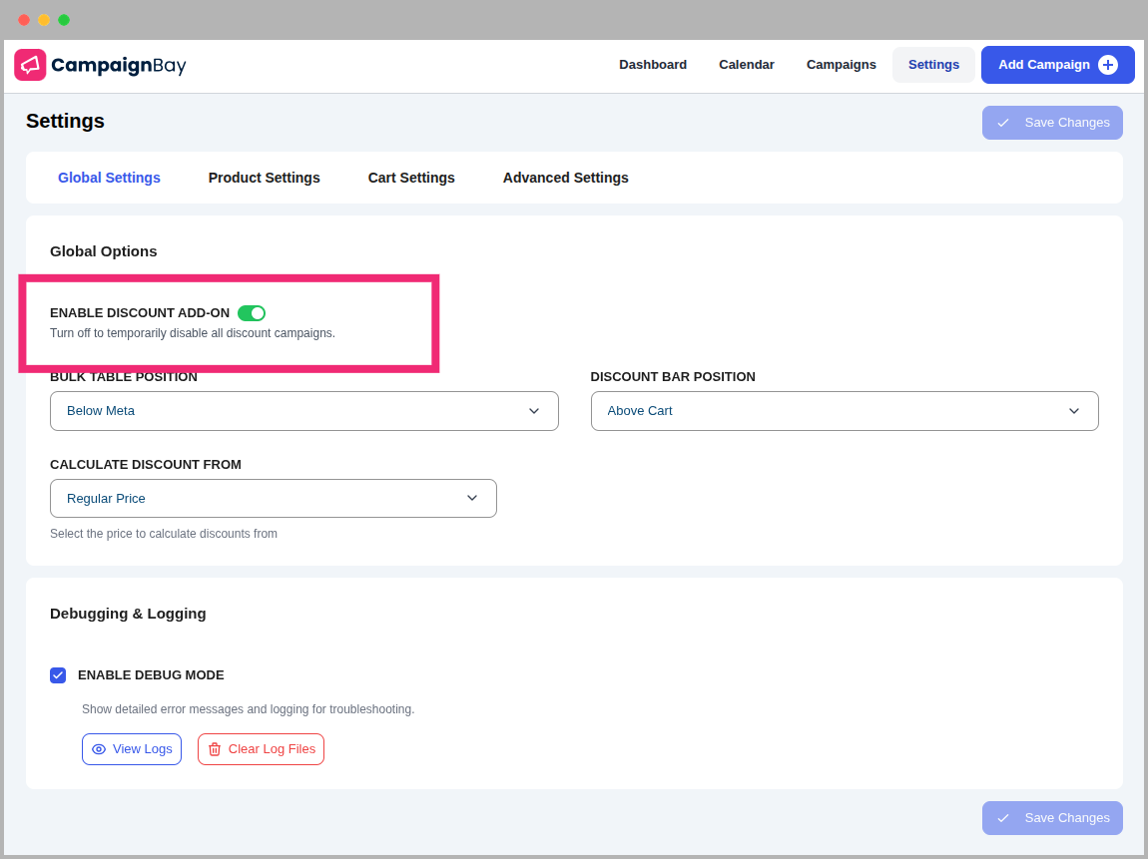This screenshot has width=1148, height=859.
Task: Click the checkmark icon in bottom Save Changes button
Action: point(1003,817)
